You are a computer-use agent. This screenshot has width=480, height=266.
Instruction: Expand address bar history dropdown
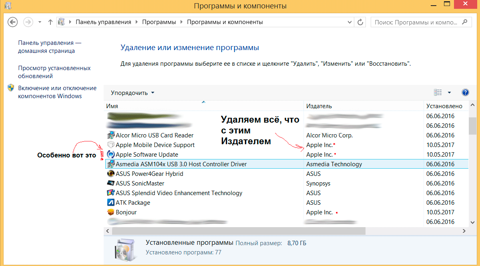point(349,22)
